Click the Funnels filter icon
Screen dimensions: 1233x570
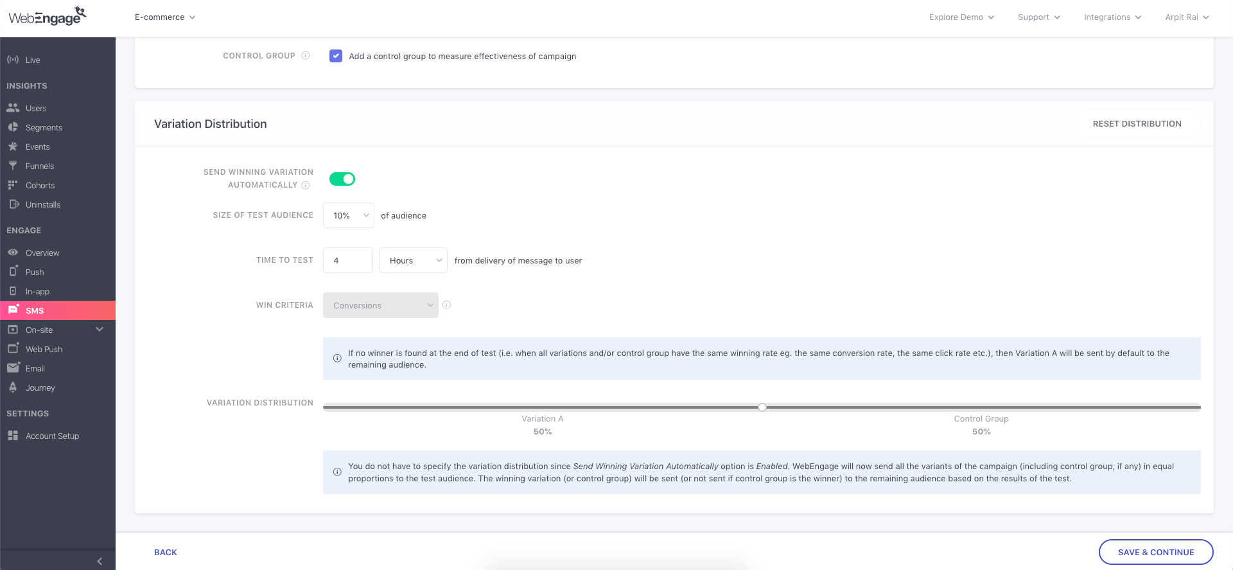(x=13, y=166)
